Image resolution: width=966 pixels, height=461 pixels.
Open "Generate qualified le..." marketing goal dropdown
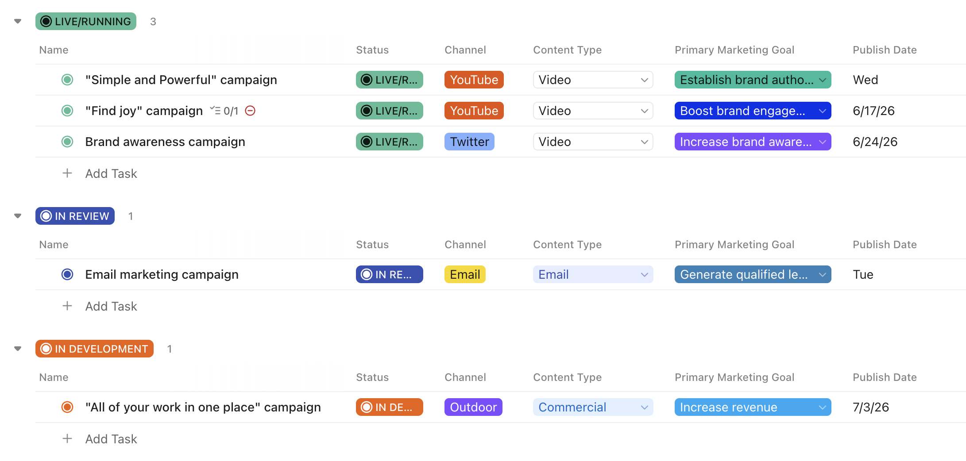[x=753, y=274]
